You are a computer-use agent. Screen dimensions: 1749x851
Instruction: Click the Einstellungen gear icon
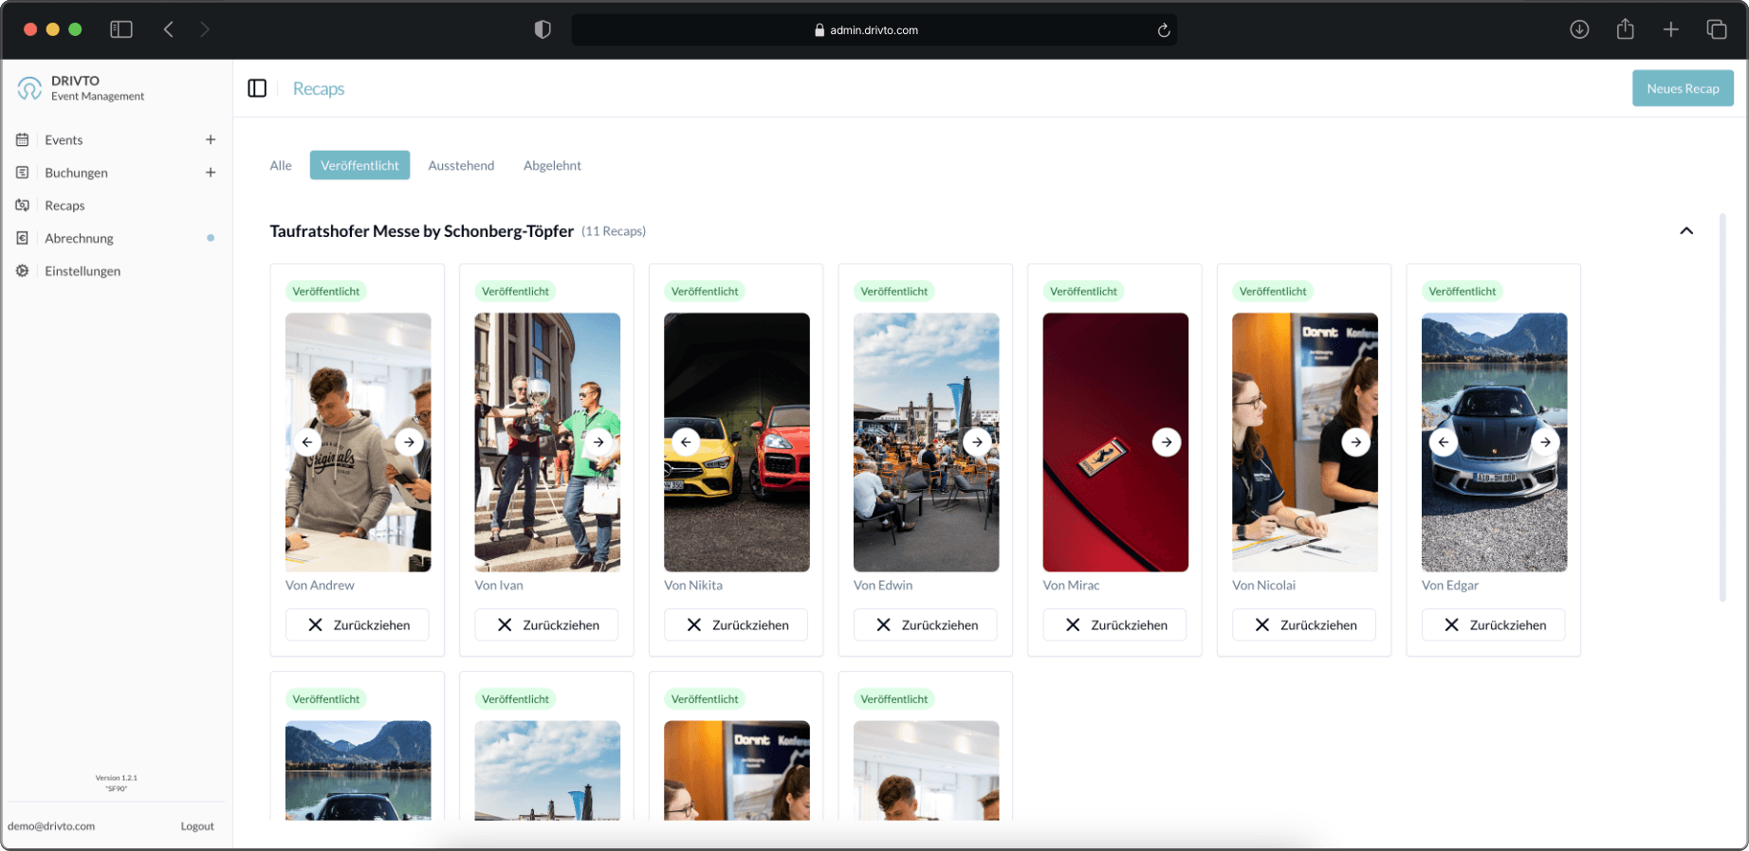tap(23, 271)
